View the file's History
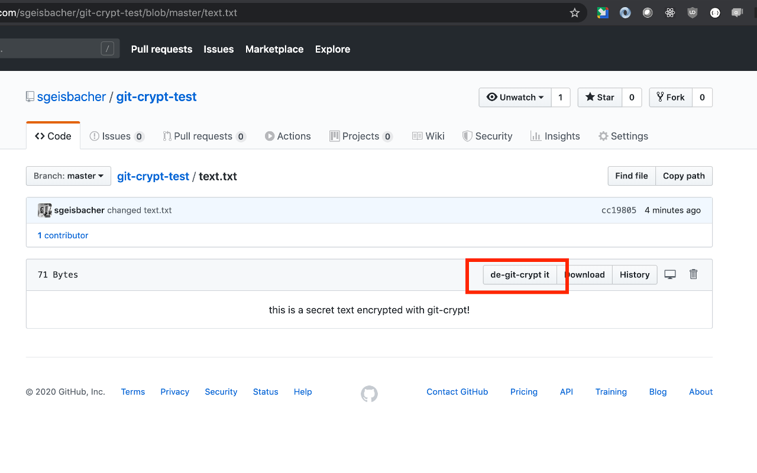The image size is (757, 473). (x=635, y=274)
